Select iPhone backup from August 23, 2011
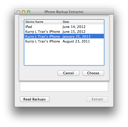The height and width of the screenshot is (127, 128). (x=64, y=41)
